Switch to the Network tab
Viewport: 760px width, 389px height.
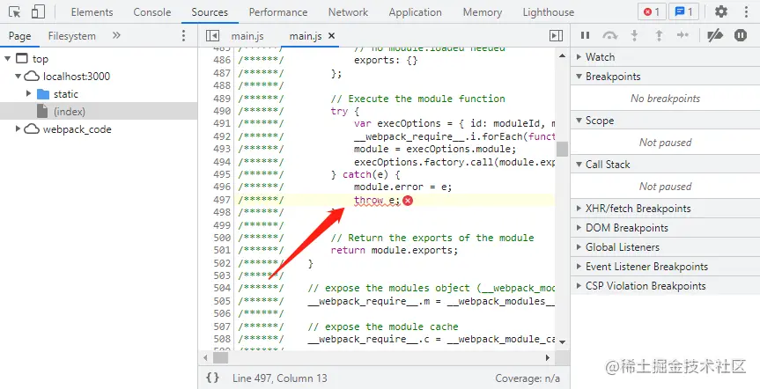pos(348,12)
